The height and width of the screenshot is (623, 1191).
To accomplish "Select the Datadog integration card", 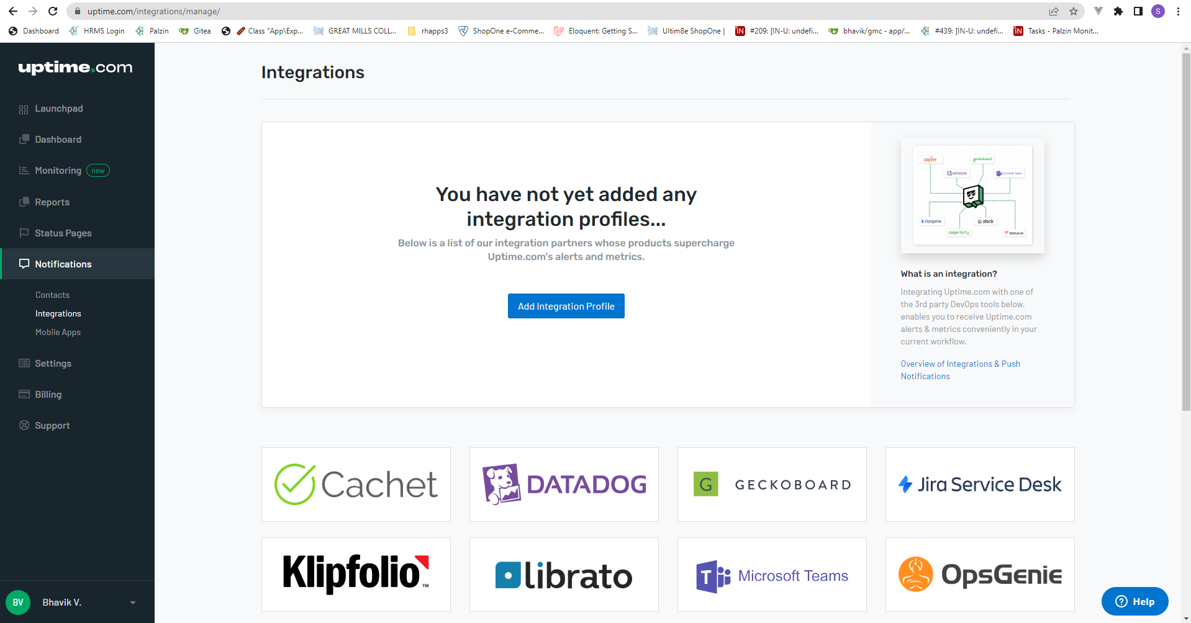I will [x=564, y=485].
